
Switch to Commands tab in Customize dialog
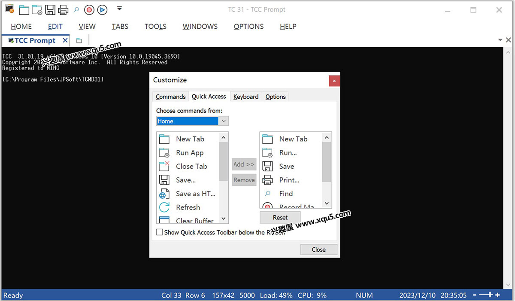pos(170,97)
